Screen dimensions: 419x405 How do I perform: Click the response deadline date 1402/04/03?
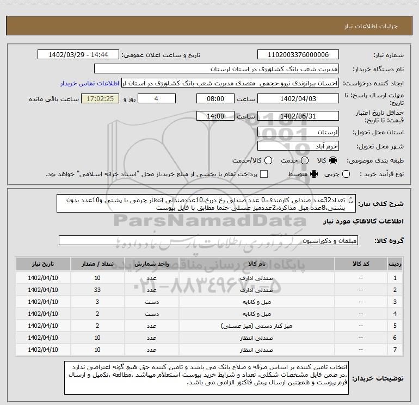[298, 98]
